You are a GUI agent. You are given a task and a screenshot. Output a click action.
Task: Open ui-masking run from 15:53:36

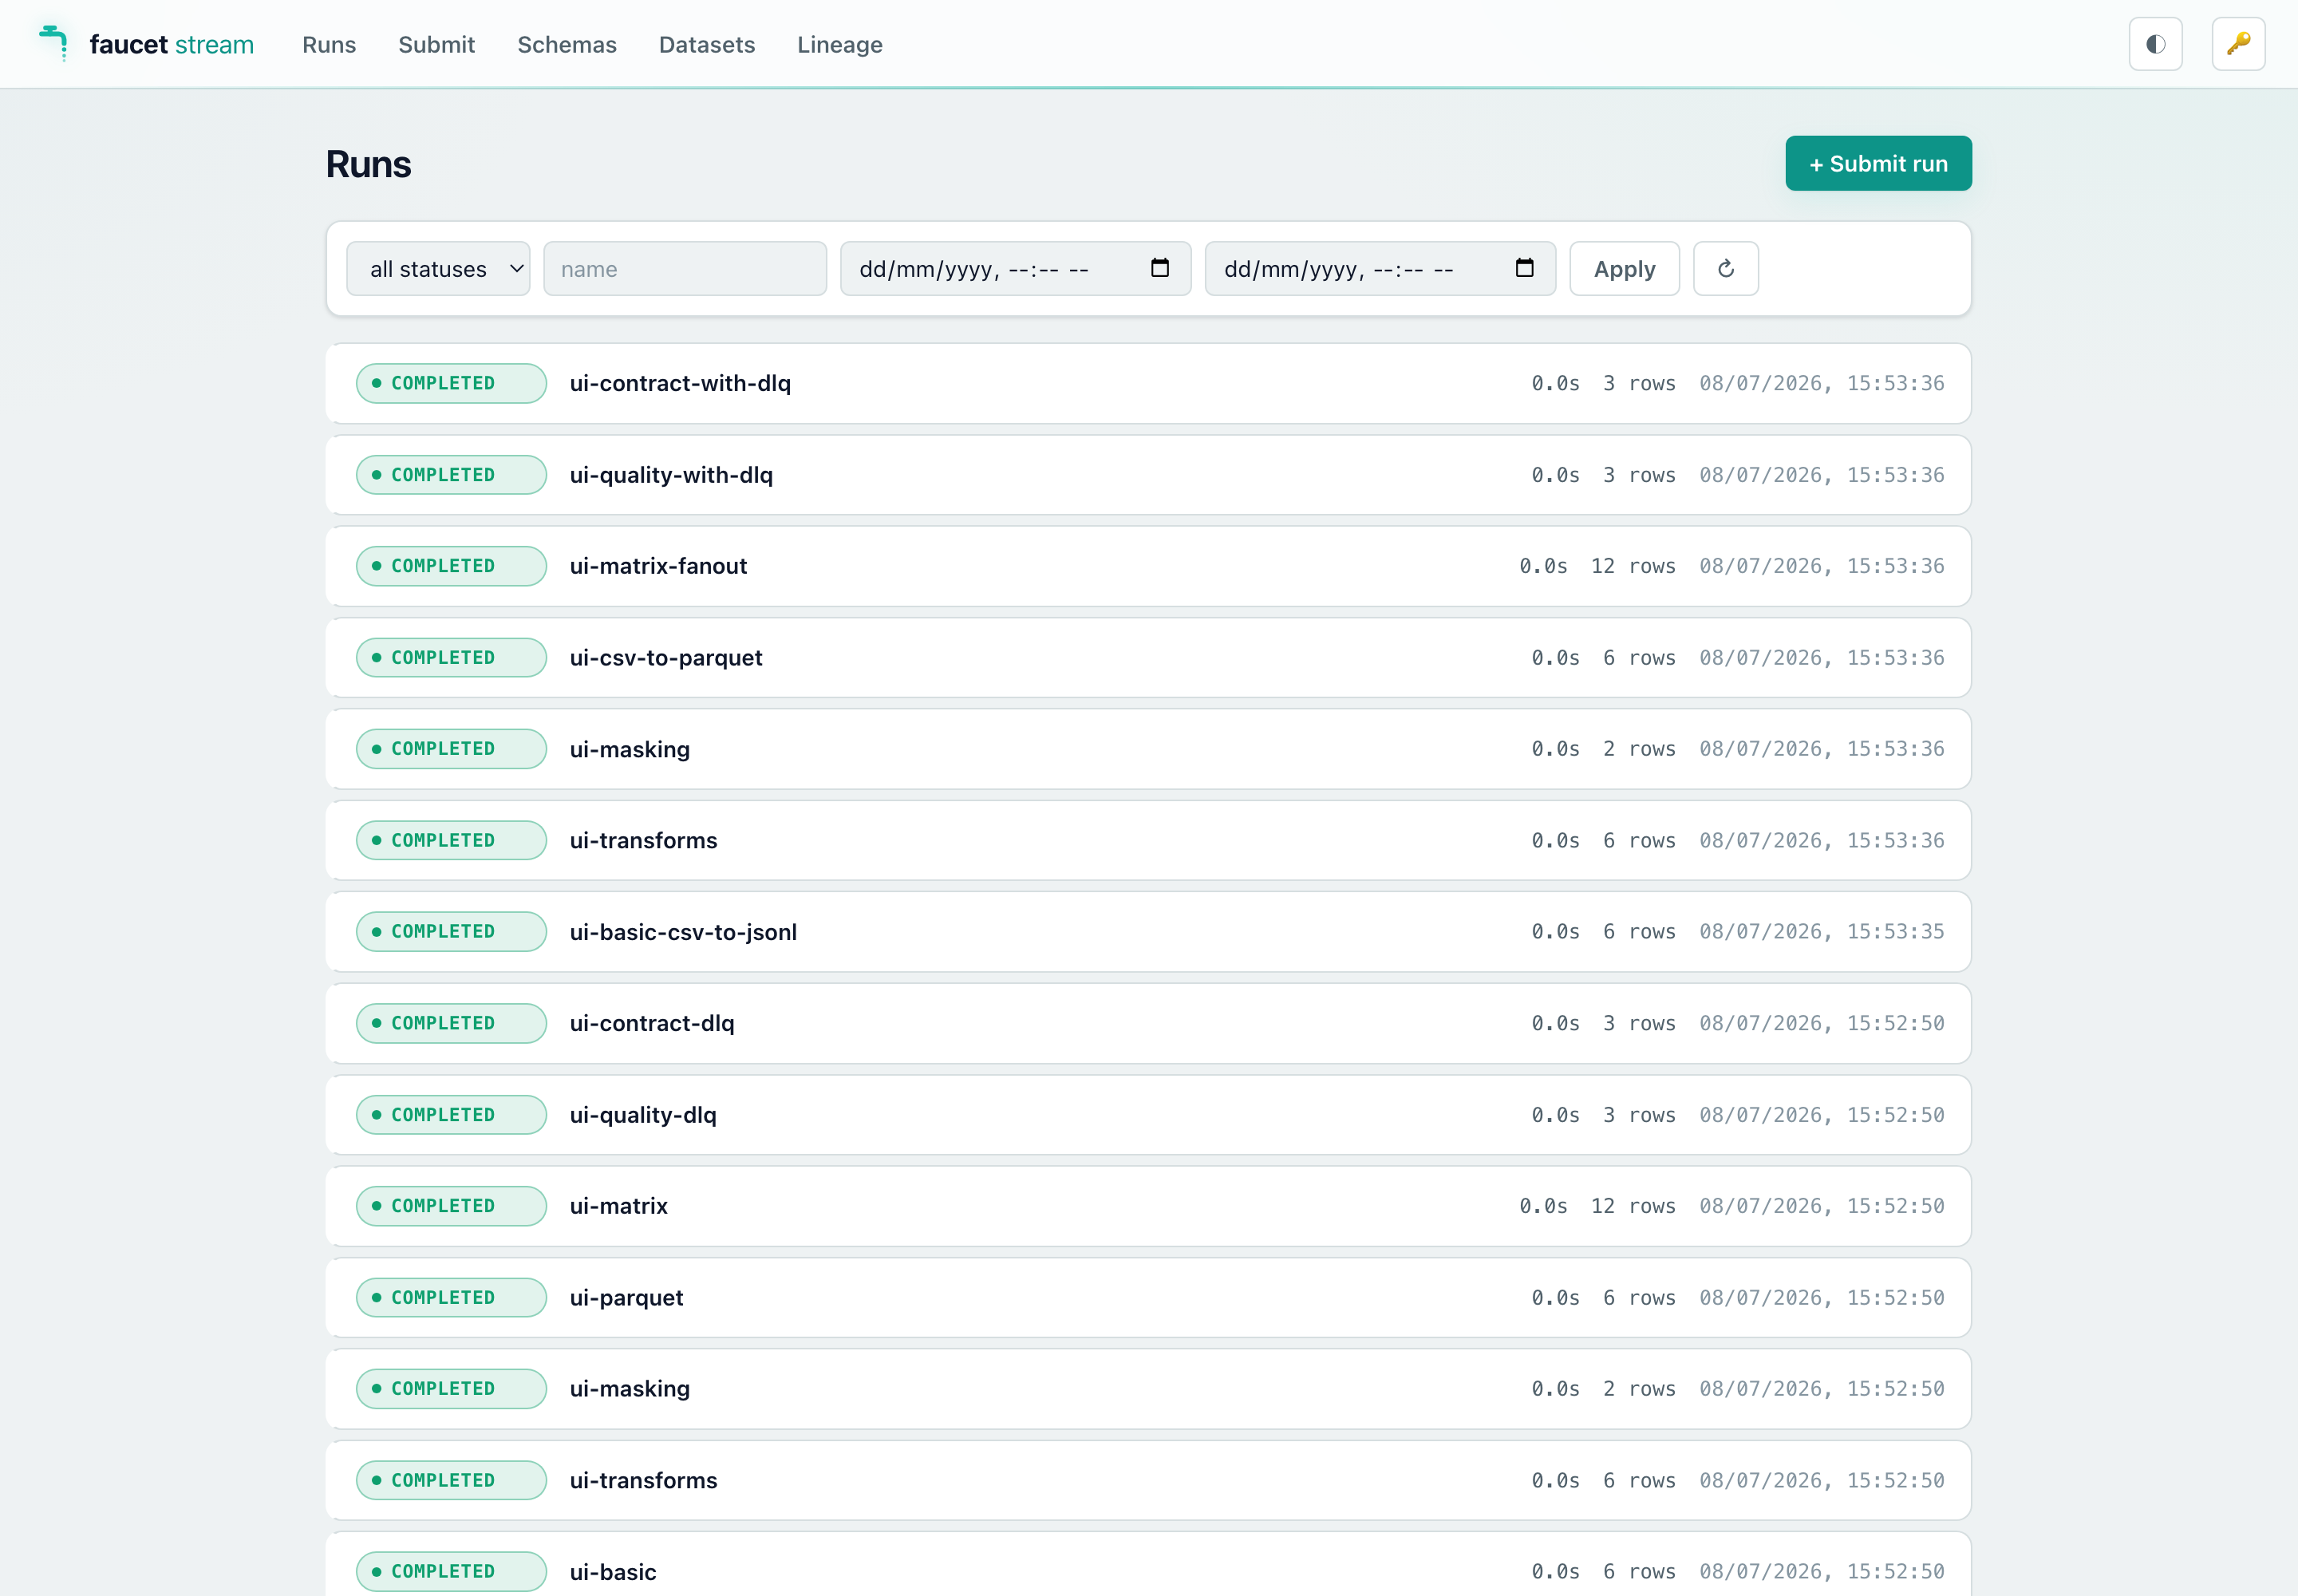[x=1148, y=749]
